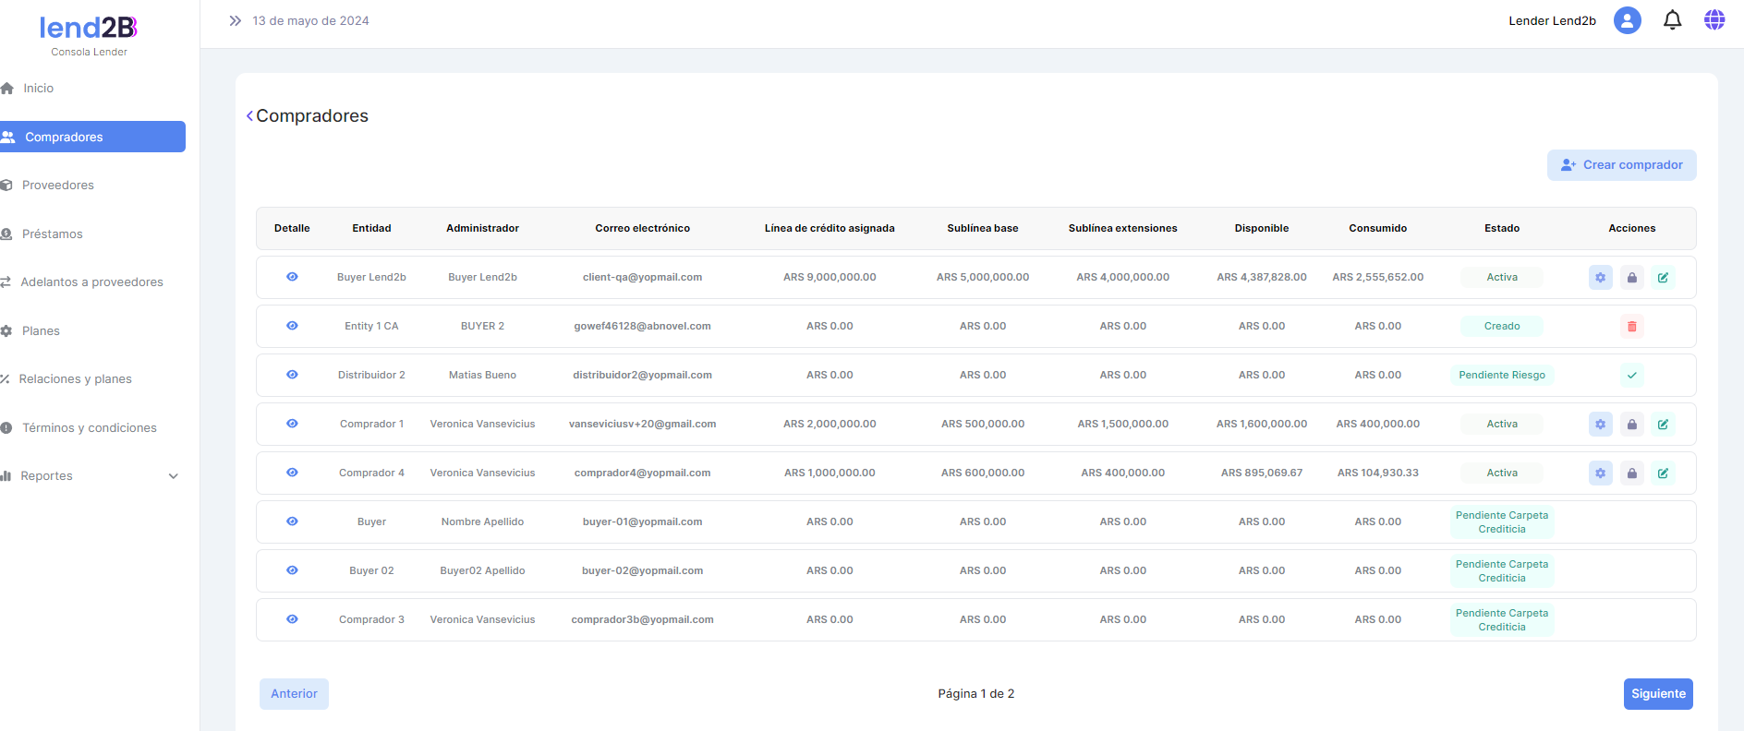The width and height of the screenshot is (1744, 731).
Task: Open the notifications bell icon
Action: tap(1672, 20)
